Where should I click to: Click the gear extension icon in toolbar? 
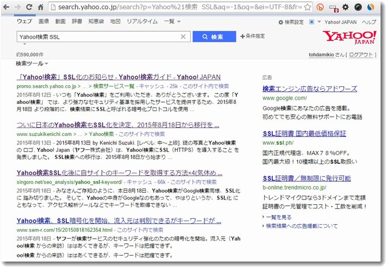(x=346, y=7)
